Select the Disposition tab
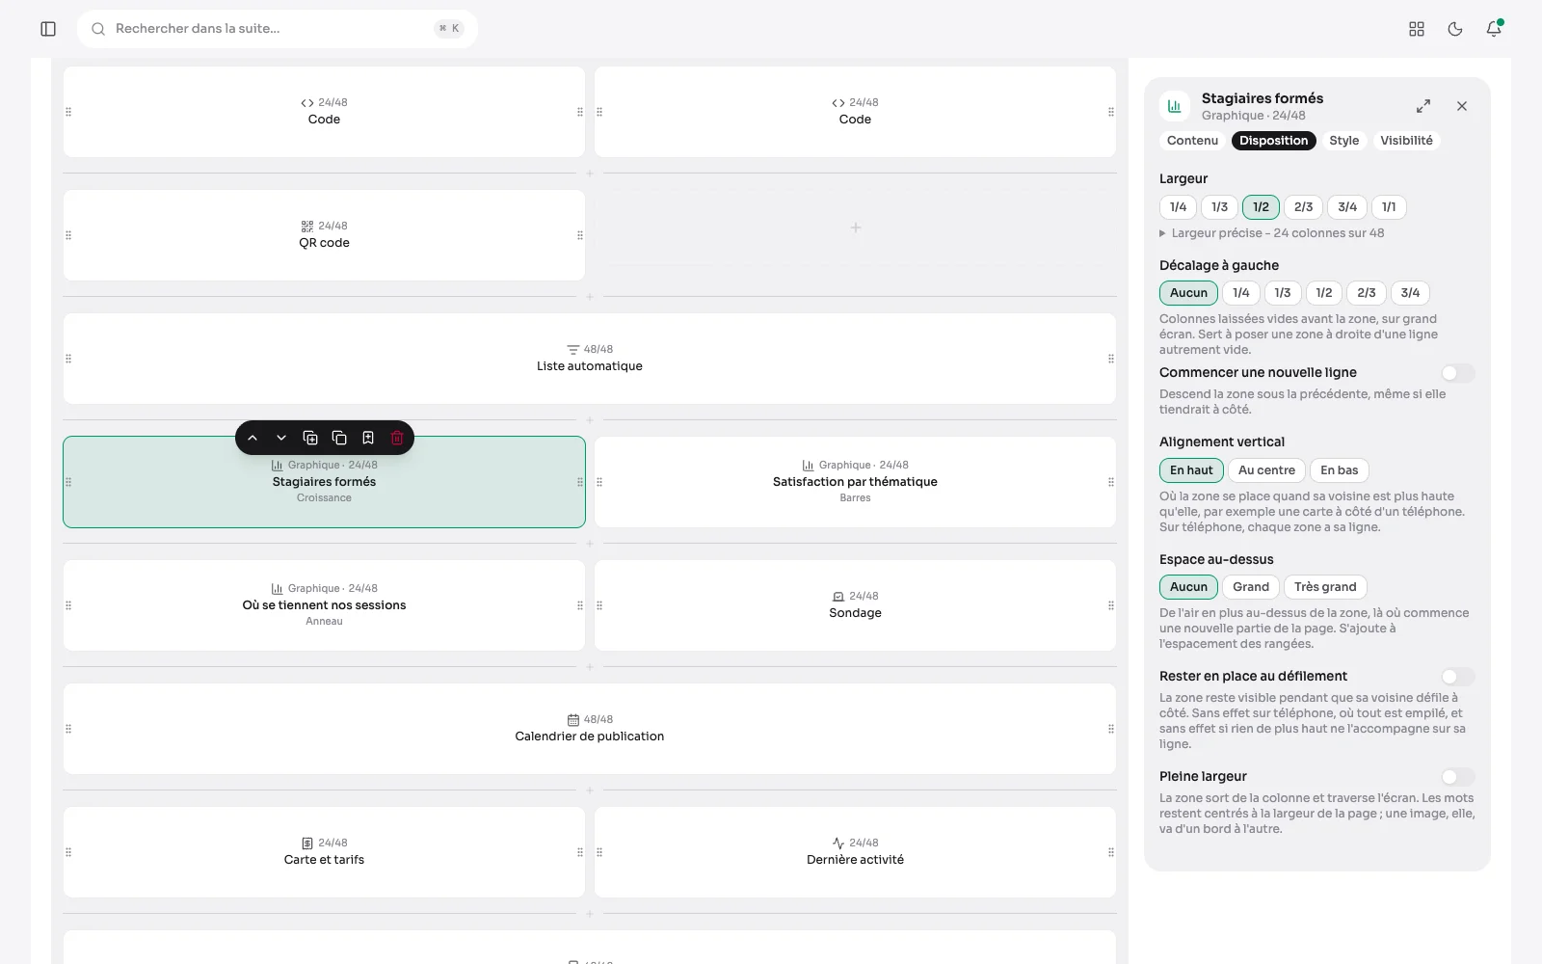The width and height of the screenshot is (1542, 964). click(1273, 141)
